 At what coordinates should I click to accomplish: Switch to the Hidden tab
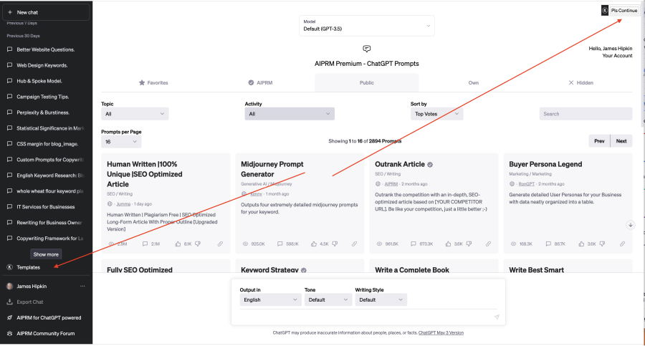[x=580, y=82]
